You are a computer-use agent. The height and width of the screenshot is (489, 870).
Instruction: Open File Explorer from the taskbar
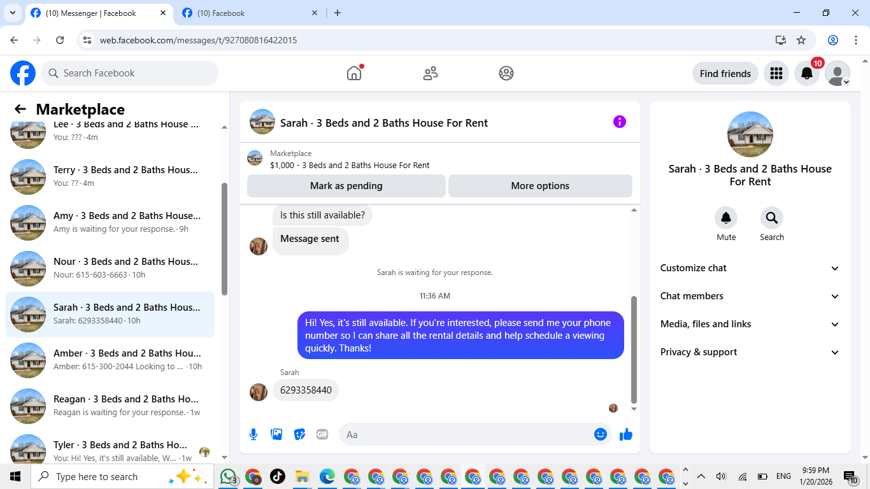tap(302, 476)
